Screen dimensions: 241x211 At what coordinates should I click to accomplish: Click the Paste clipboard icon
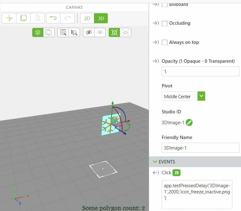(38, 18)
